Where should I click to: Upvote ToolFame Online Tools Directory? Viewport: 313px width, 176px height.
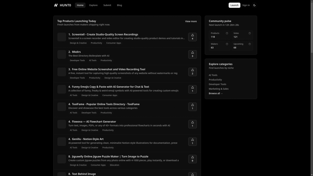click(x=192, y=107)
